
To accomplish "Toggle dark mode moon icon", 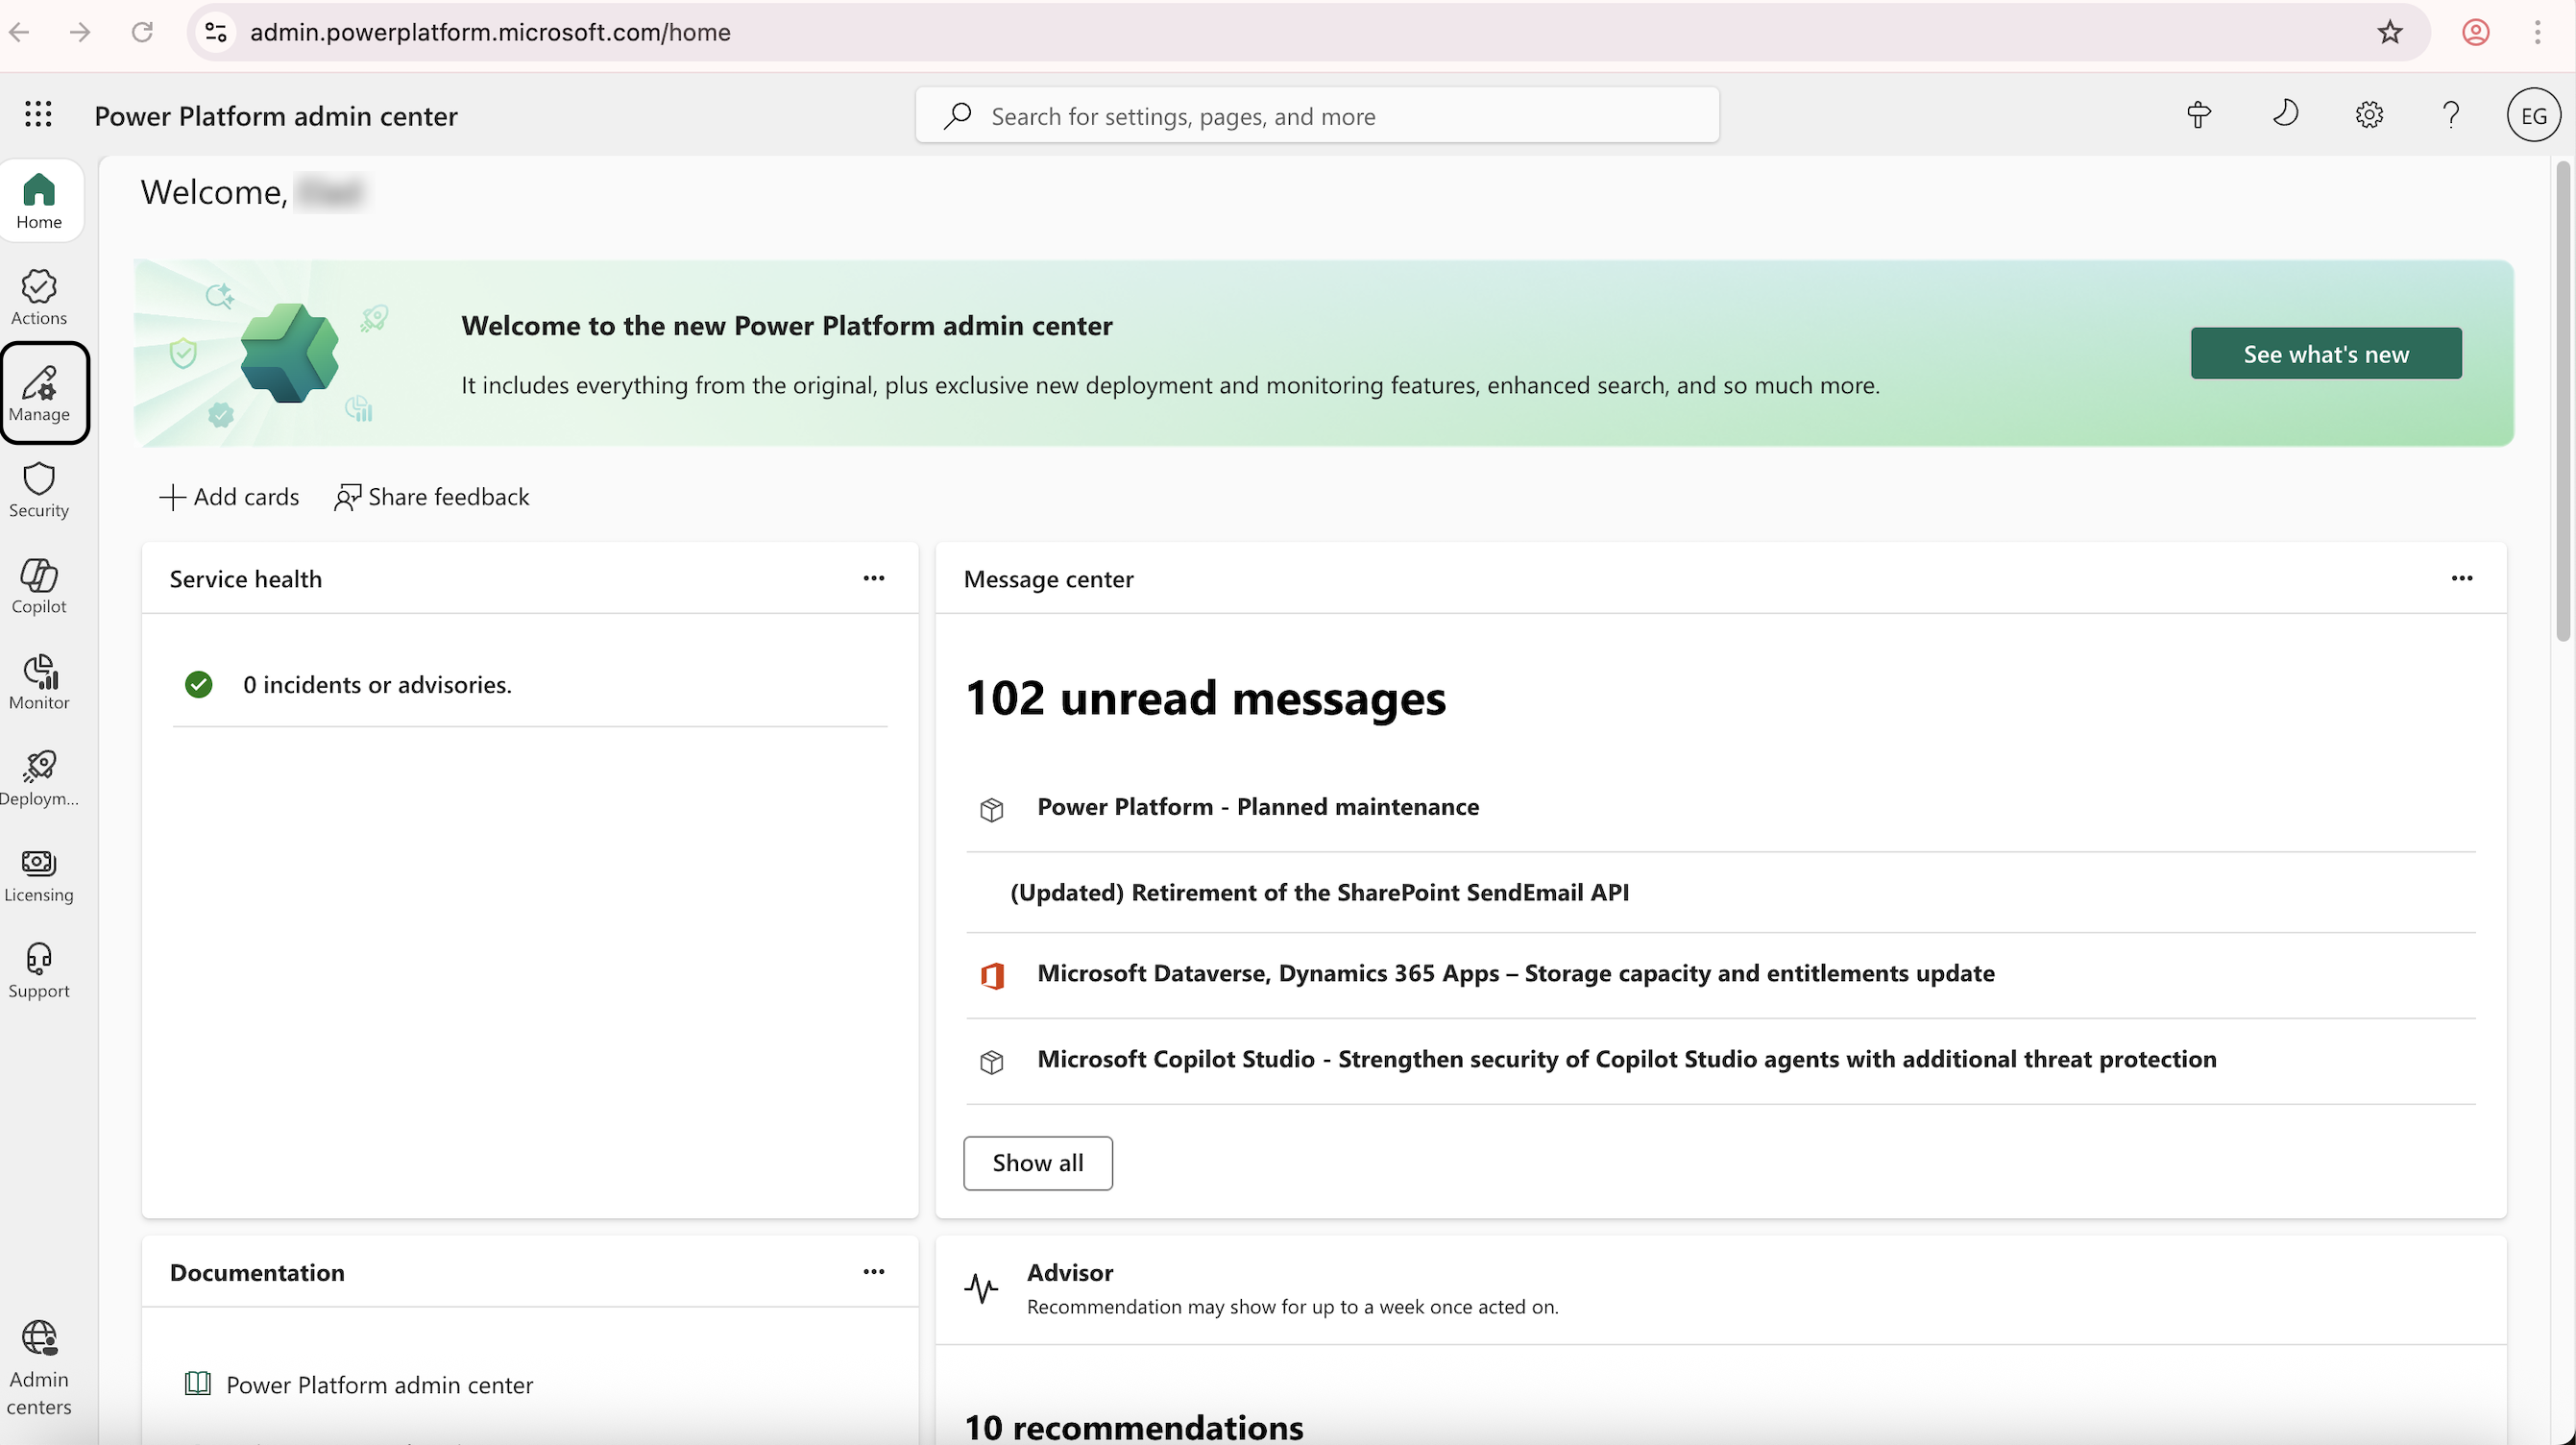I will (2285, 114).
